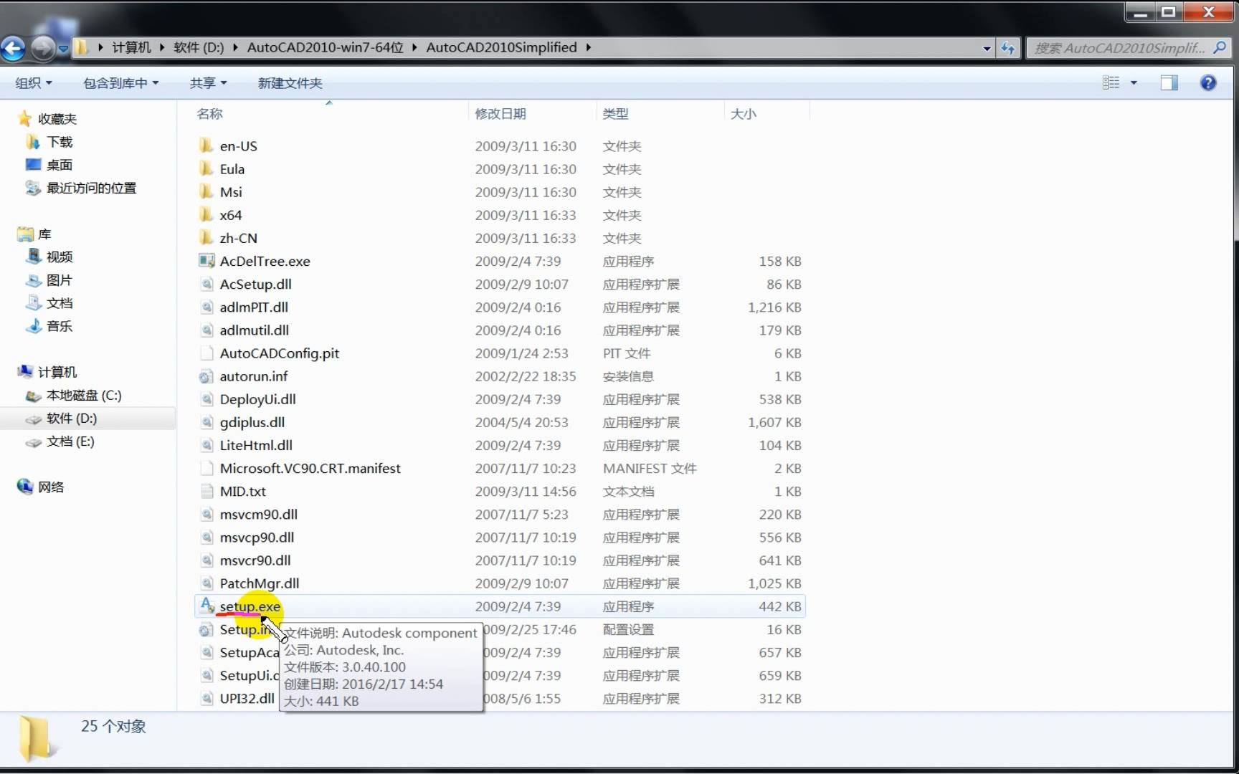The width and height of the screenshot is (1239, 774).
Task: Select 计算机 in the navigation pane
Action: tap(57, 372)
